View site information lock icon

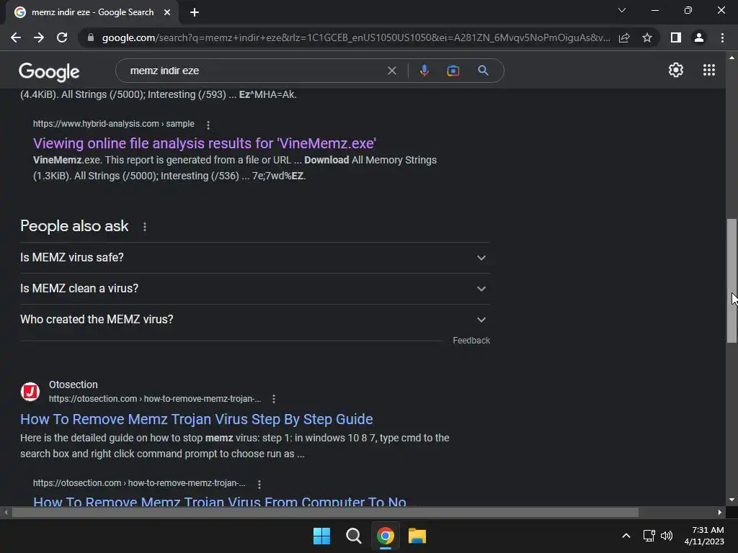tap(91, 37)
